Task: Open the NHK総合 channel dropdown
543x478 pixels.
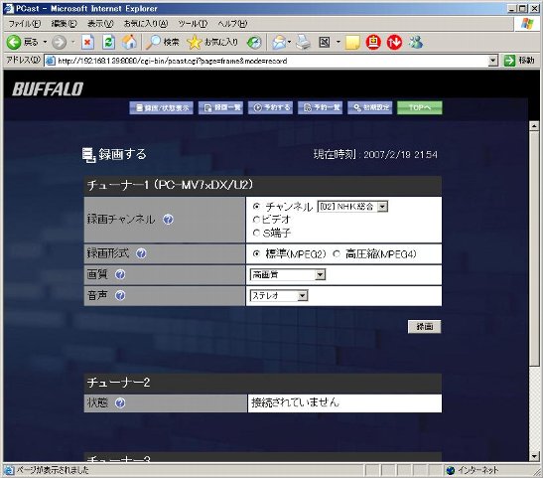Action: pyautogui.click(x=352, y=207)
